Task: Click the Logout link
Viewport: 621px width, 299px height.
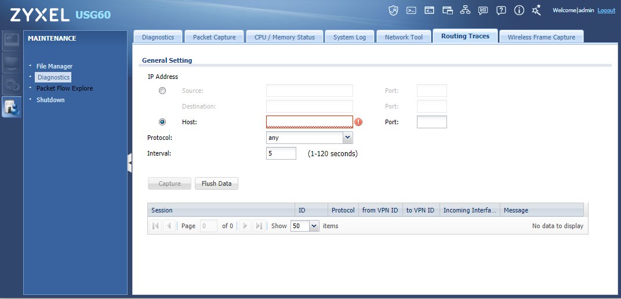Action: point(607,10)
